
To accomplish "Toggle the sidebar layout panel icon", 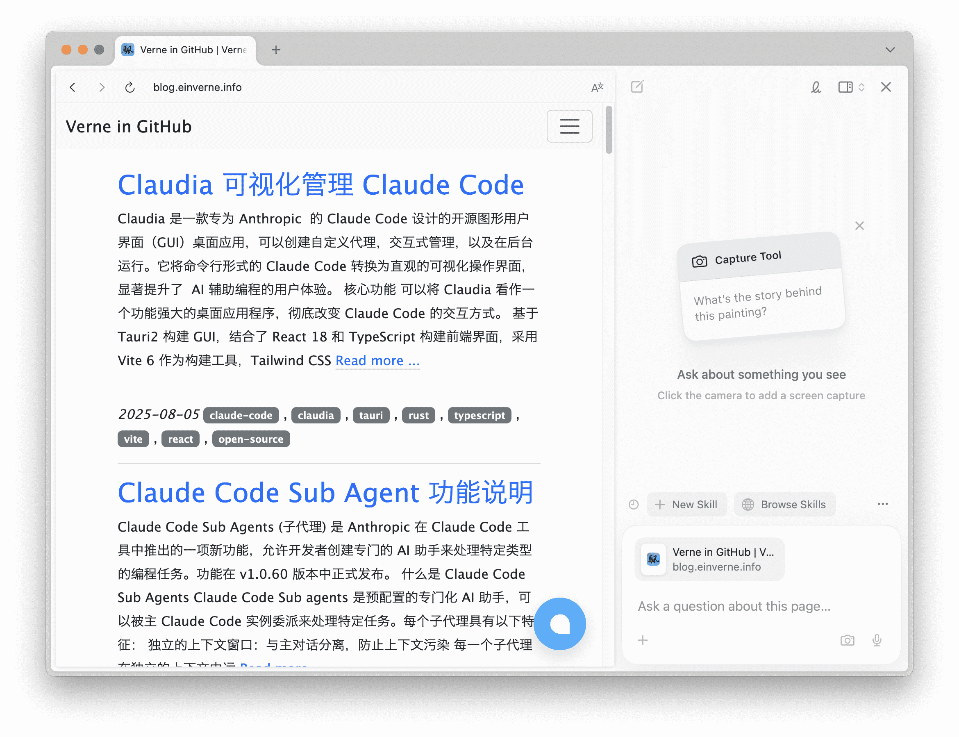I will click(x=845, y=87).
